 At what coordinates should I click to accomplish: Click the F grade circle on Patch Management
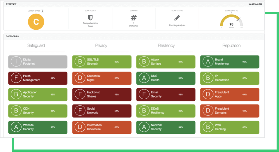[x=16, y=78]
